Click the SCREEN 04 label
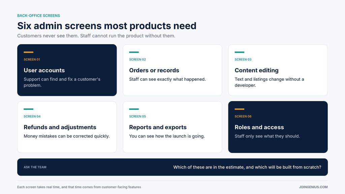Image resolution: width=345 pixels, height=194 pixels. click(x=32, y=116)
